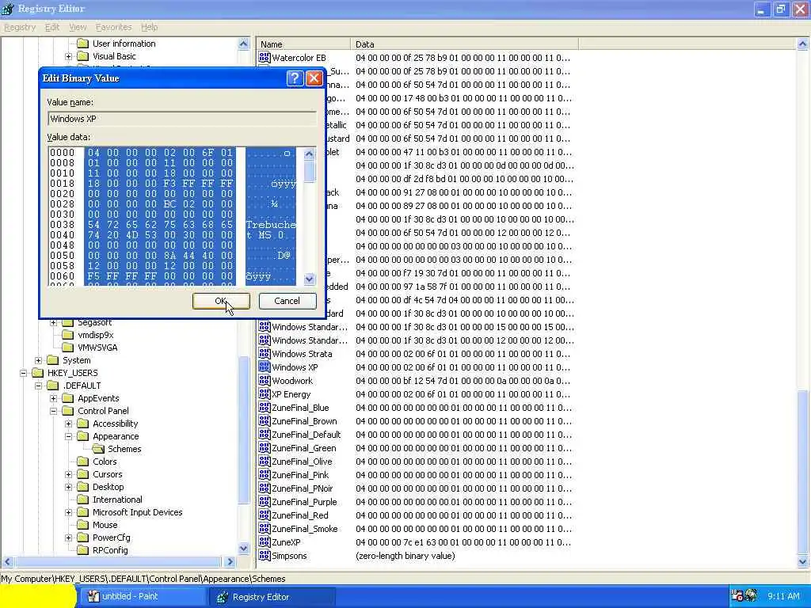The width and height of the screenshot is (811, 608).
Task: Click the dialog help question mark icon
Action: click(x=295, y=78)
